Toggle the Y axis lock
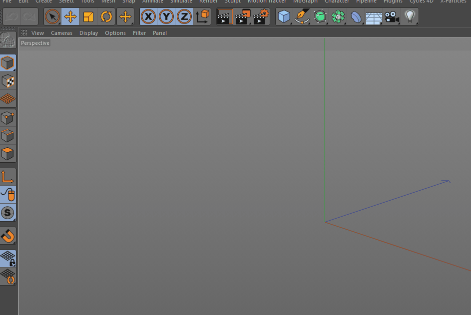Viewport: 471px width, 315px height. click(166, 16)
